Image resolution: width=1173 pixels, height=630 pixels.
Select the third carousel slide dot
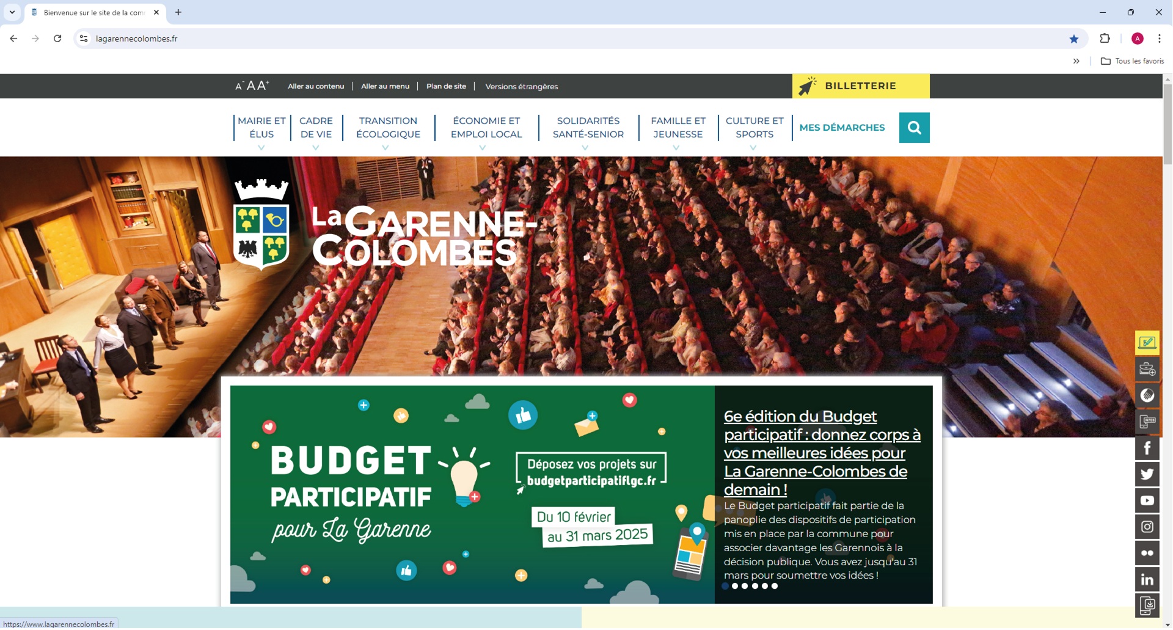[745, 587]
